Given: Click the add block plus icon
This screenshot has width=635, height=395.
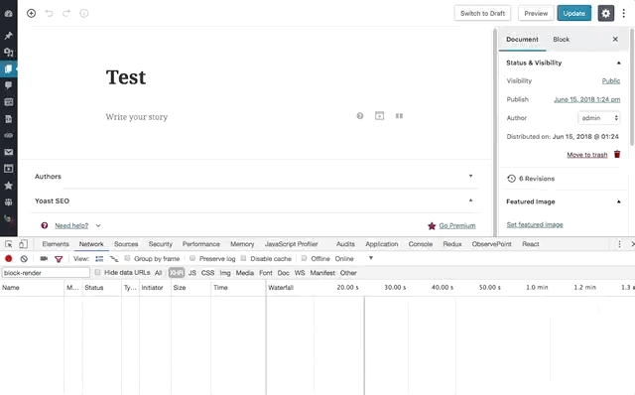Looking at the screenshot, I should (31, 13).
